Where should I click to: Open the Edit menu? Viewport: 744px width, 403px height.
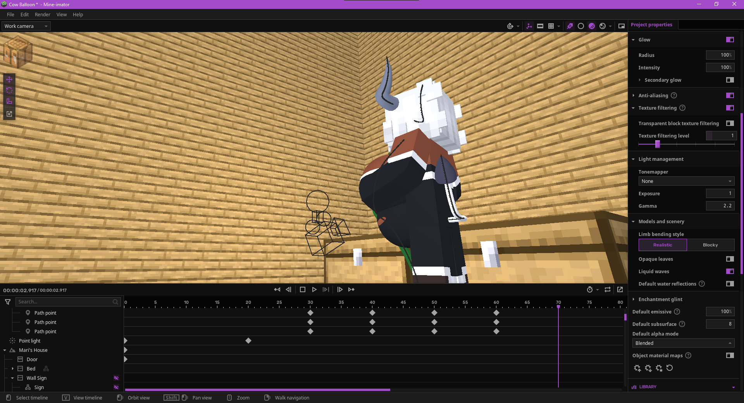[x=24, y=14]
